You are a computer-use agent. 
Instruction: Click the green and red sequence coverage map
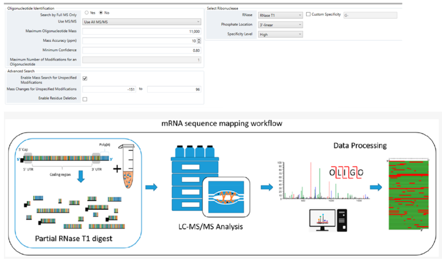[x=409, y=194]
